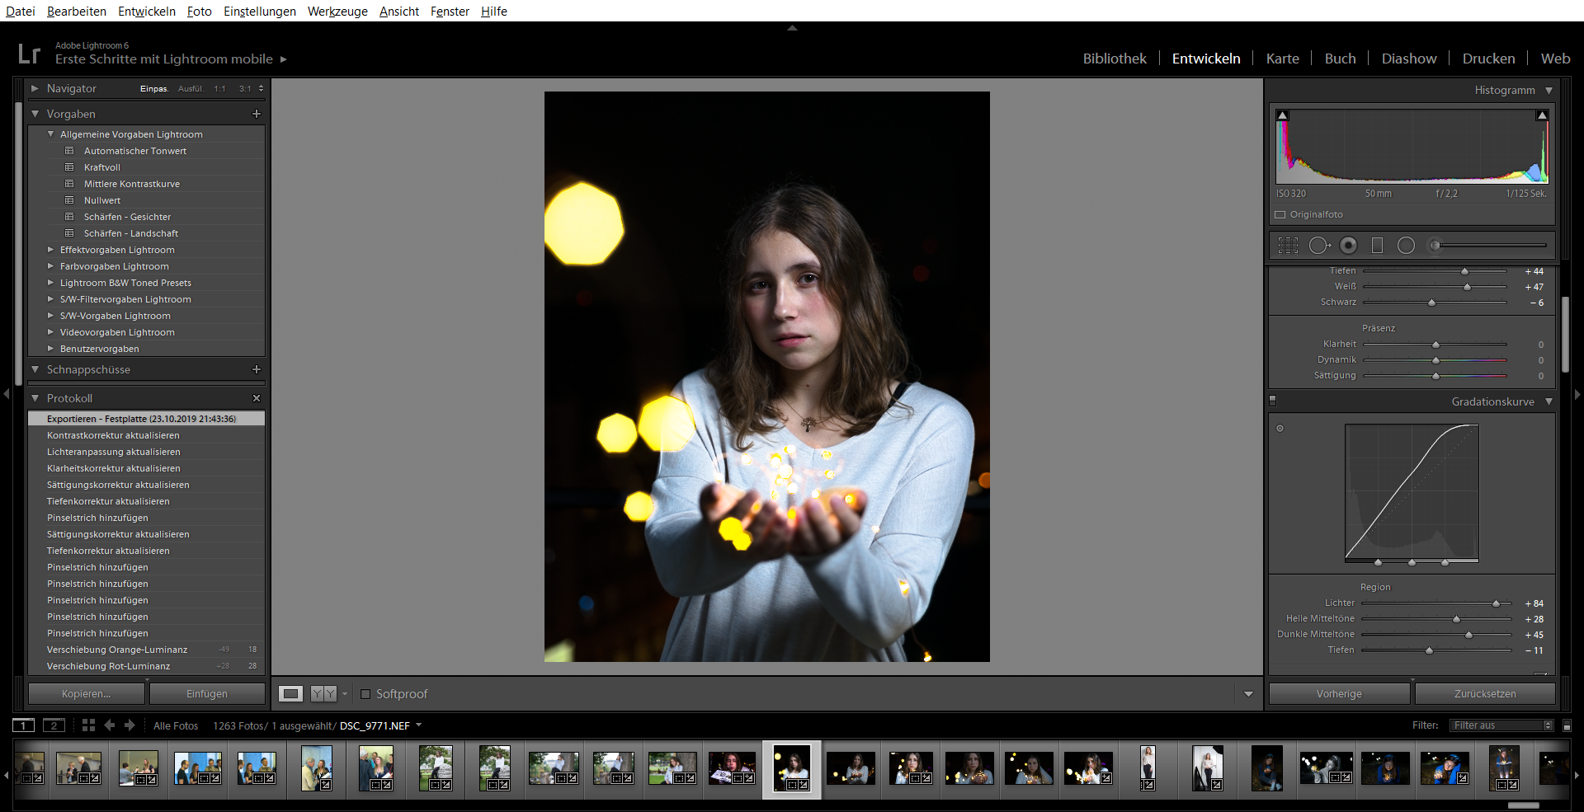Click the Lichter region slider
This screenshot has width=1584, height=812.
click(1435, 603)
